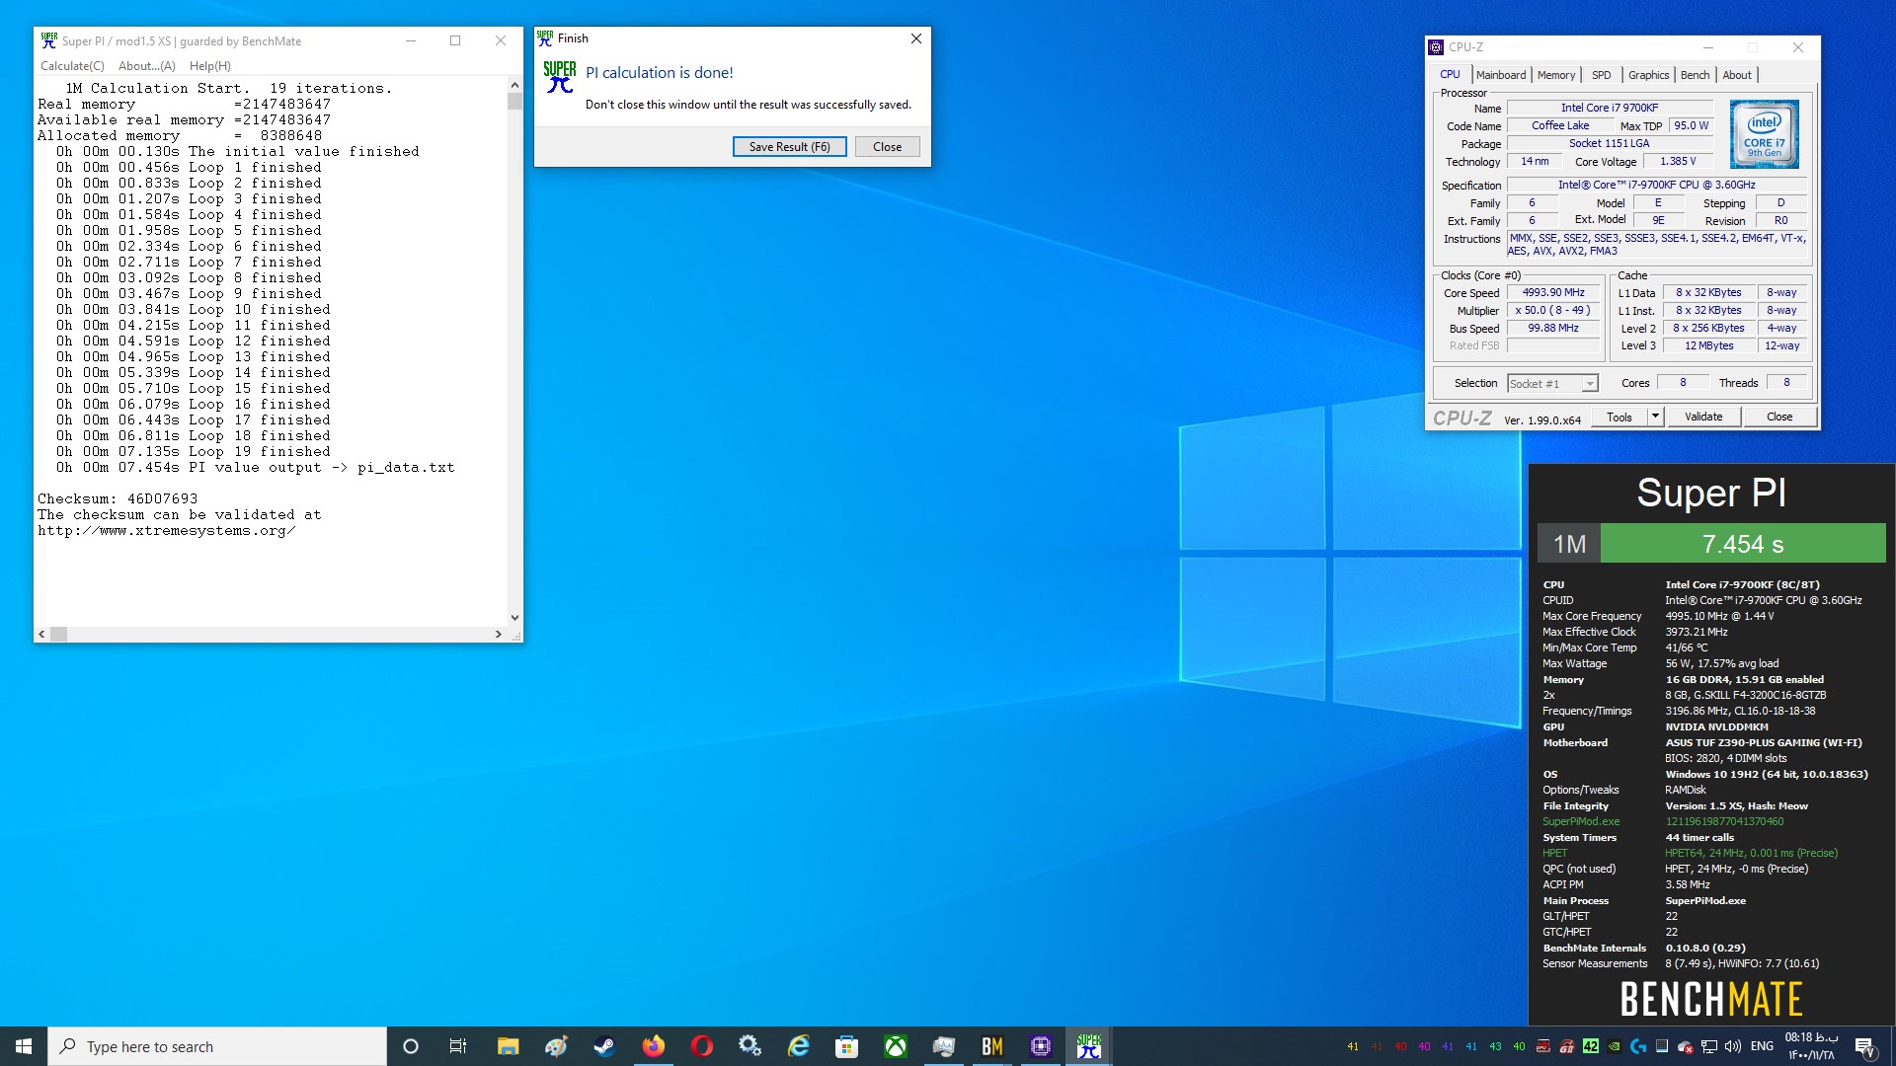This screenshot has width=1896, height=1066.
Task: Launch the Paint palette app on taskbar
Action: point(556,1046)
